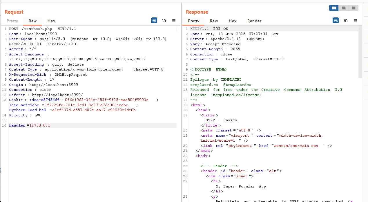Screen dimensions: 368x202
Task: Select Pretty tab in Response panel
Action: (193, 21)
